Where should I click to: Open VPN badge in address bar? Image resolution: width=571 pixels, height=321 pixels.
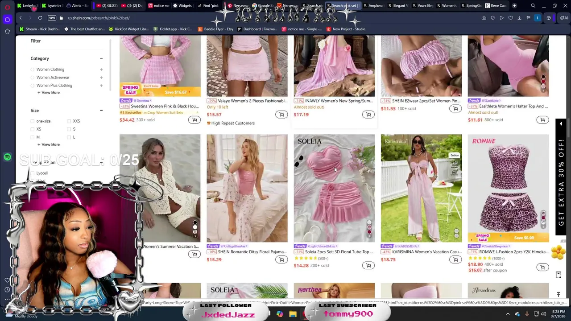(52, 18)
